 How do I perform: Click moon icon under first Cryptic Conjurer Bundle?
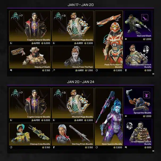point(11,43)
